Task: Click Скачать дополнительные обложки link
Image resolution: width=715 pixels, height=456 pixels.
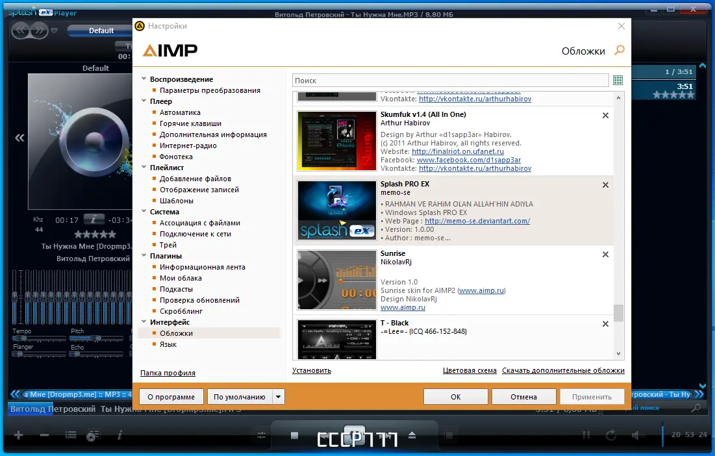Action: (x=563, y=370)
